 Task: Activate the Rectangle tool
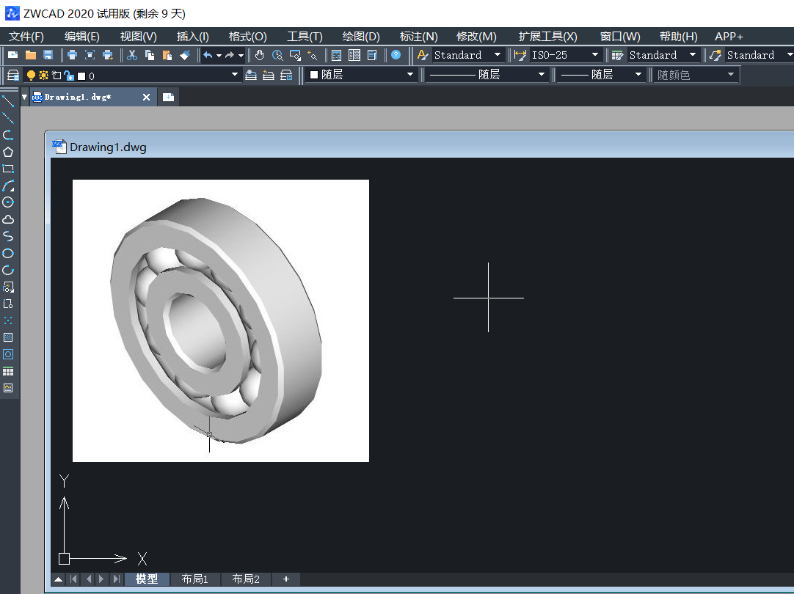pos(8,168)
